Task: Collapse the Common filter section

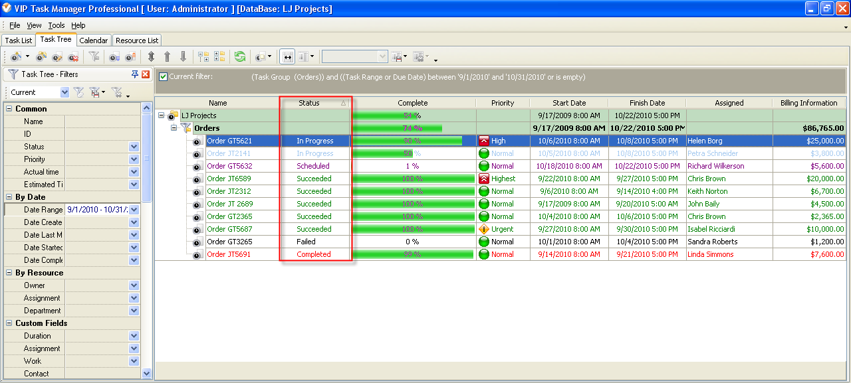Action: point(9,109)
